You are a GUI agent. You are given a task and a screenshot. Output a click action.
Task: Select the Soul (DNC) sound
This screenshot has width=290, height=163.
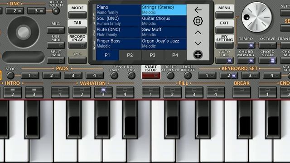coord(118,21)
